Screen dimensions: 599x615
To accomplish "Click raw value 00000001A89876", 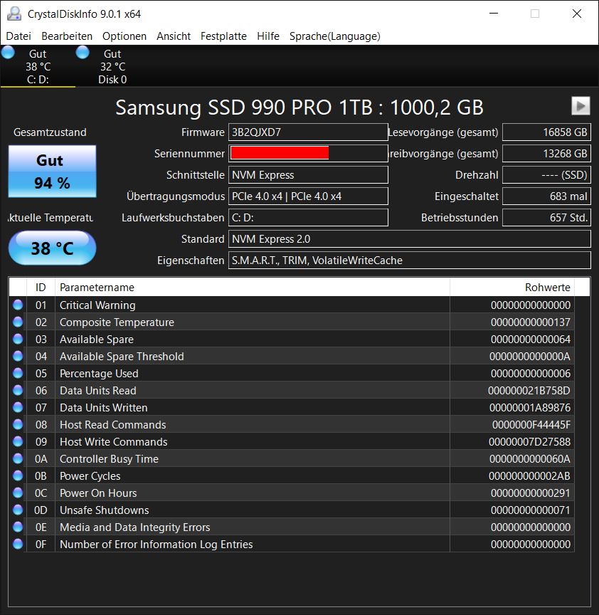I will 529,407.
